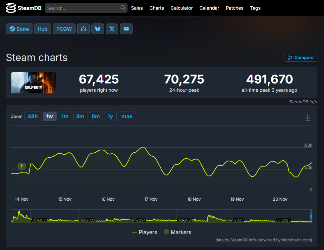Open the Bluesky butterfly link
This screenshot has width=324, height=250.
tap(98, 29)
